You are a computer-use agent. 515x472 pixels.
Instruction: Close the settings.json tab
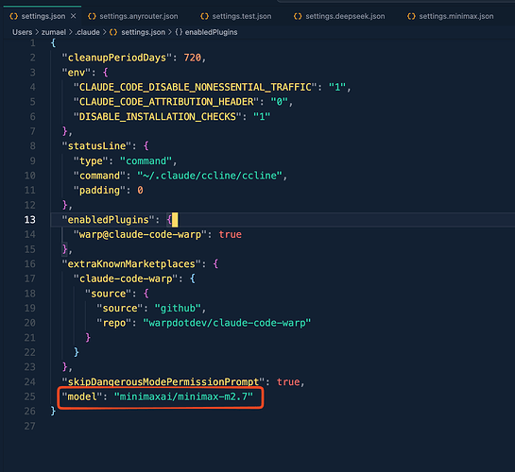[x=74, y=16]
